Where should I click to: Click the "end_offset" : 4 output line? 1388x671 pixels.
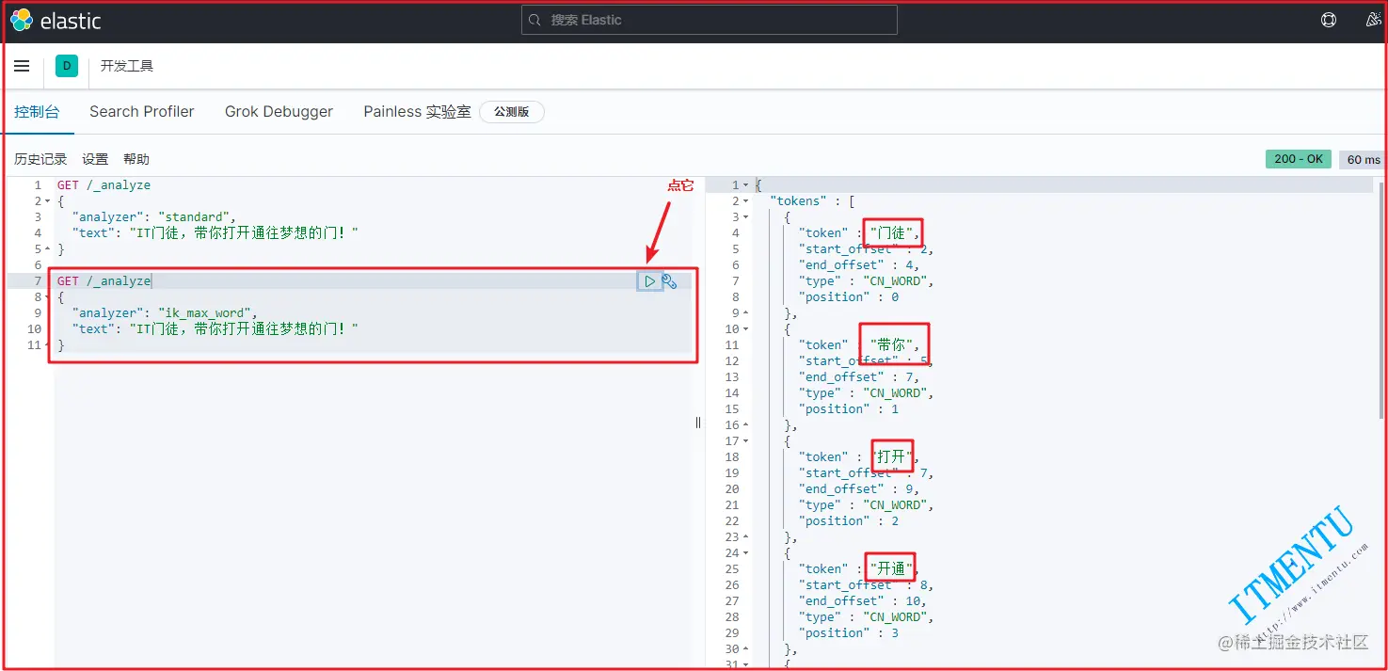coord(858,265)
